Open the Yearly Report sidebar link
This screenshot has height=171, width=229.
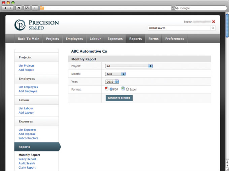(x=27, y=159)
